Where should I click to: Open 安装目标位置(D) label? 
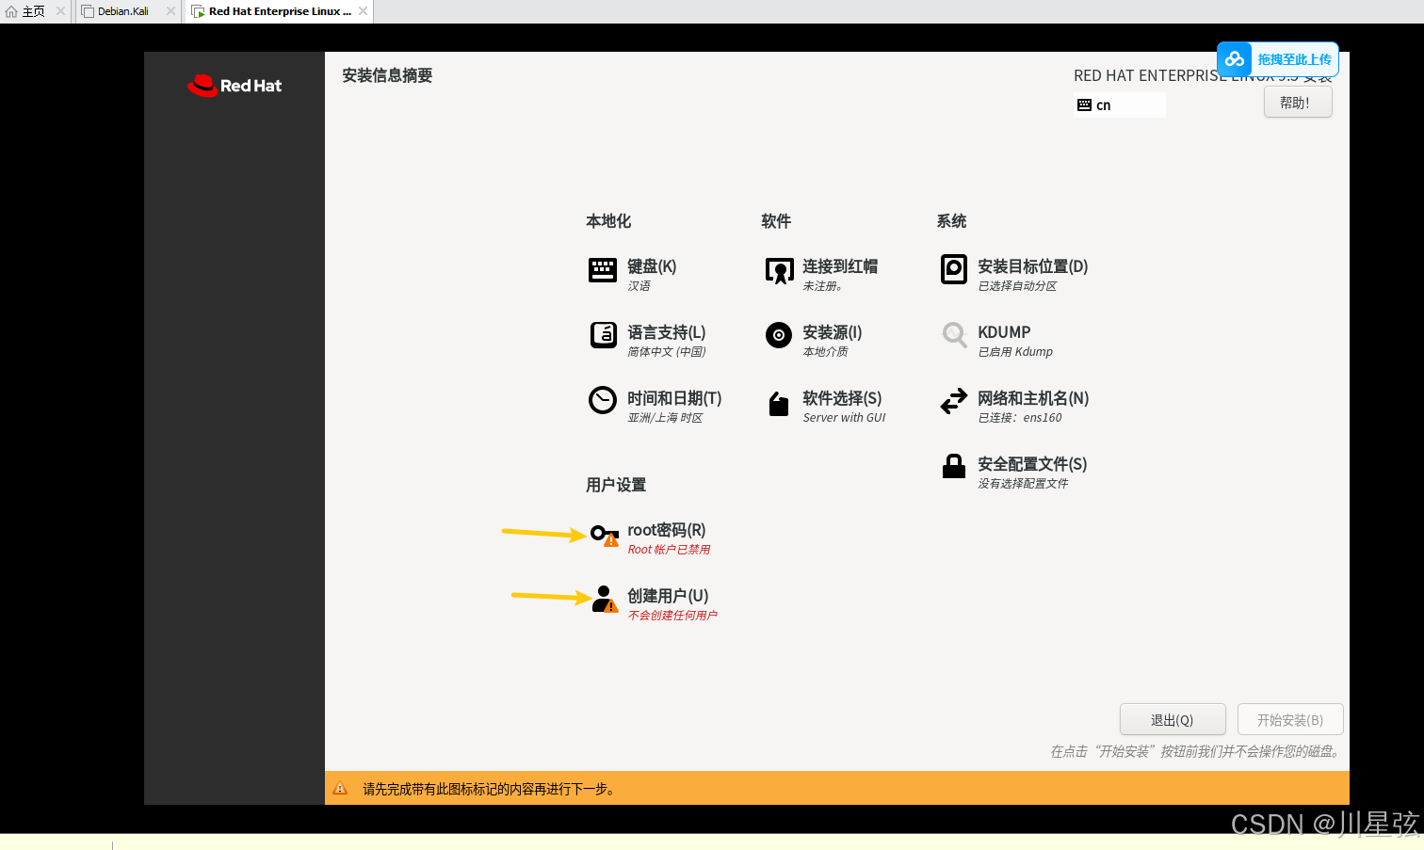coord(1033,266)
